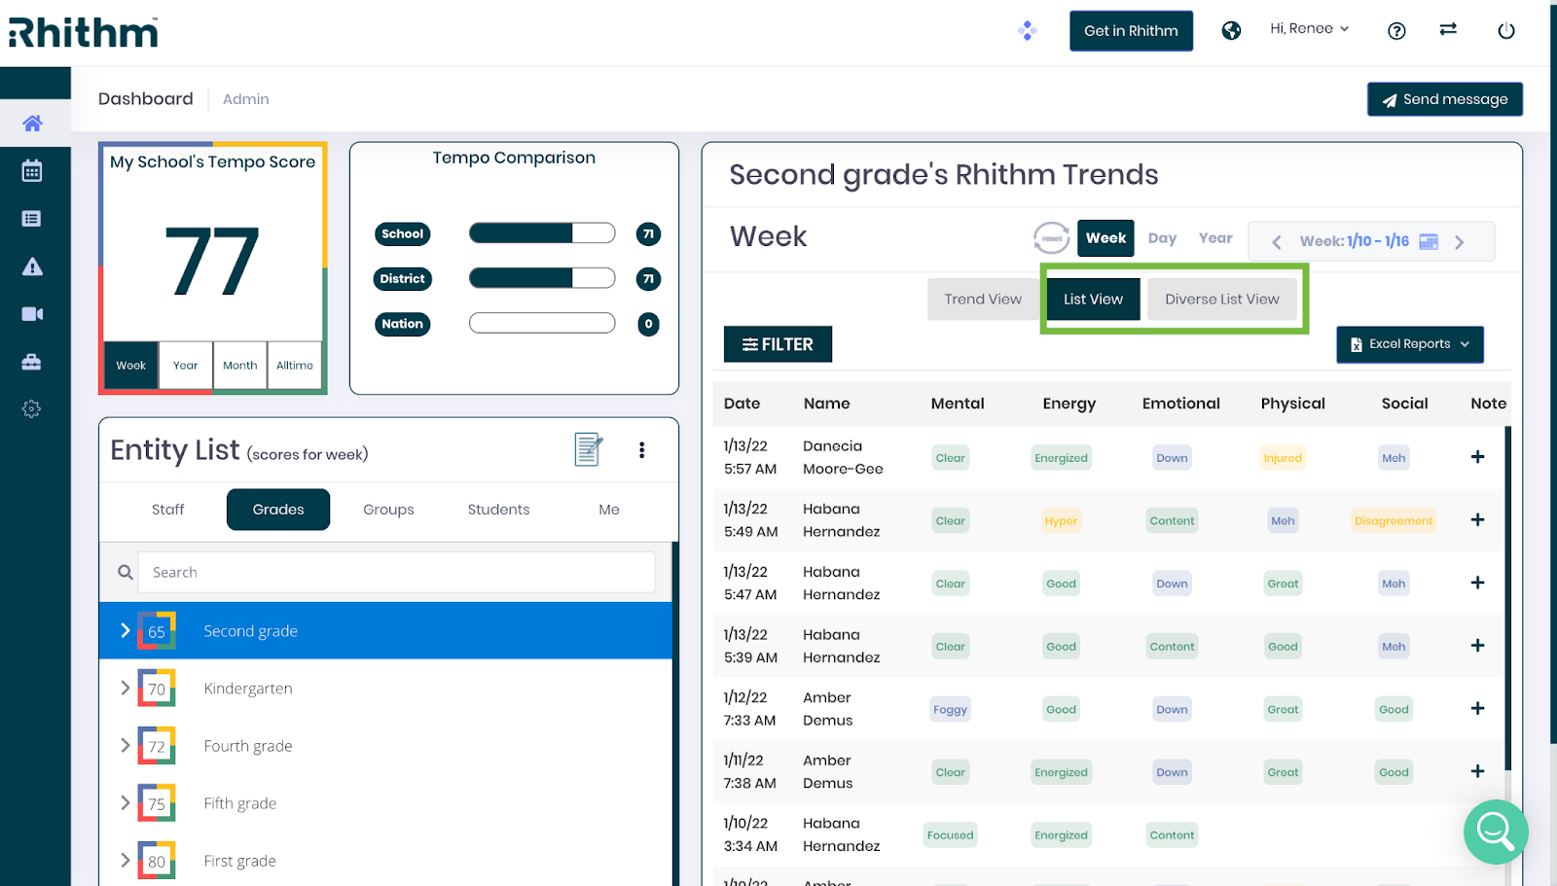Viewport: 1557px width, 886px height.
Task: Select the Week trend period
Action: [x=1105, y=238]
